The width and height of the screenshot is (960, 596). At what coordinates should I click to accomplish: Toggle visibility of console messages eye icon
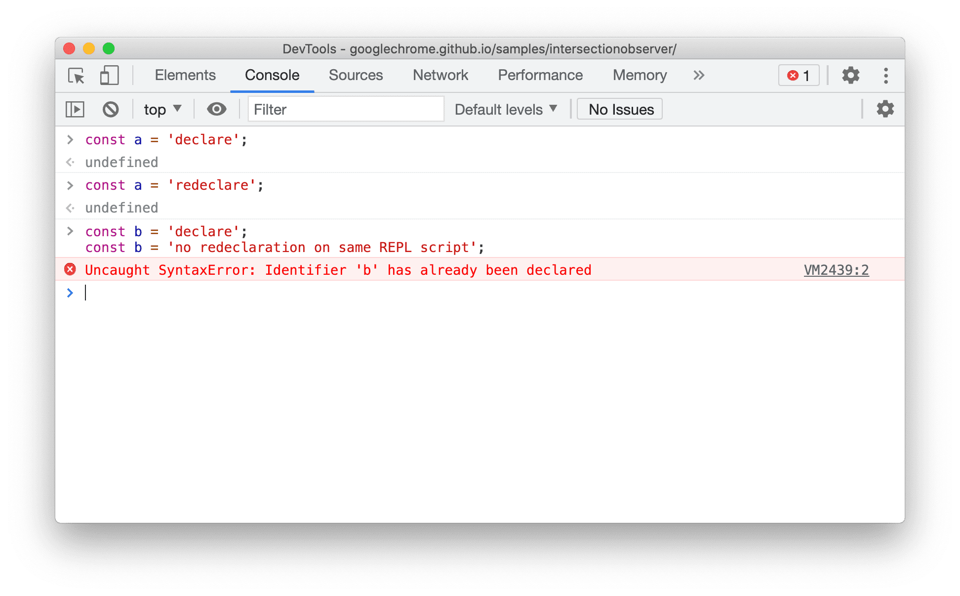tap(217, 109)
